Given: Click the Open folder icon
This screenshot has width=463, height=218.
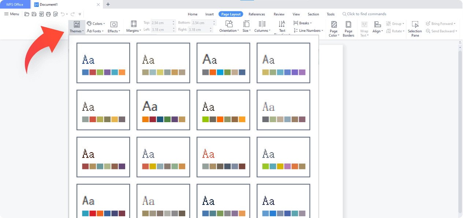Looking at the screenshot, I should coord(27,14).
